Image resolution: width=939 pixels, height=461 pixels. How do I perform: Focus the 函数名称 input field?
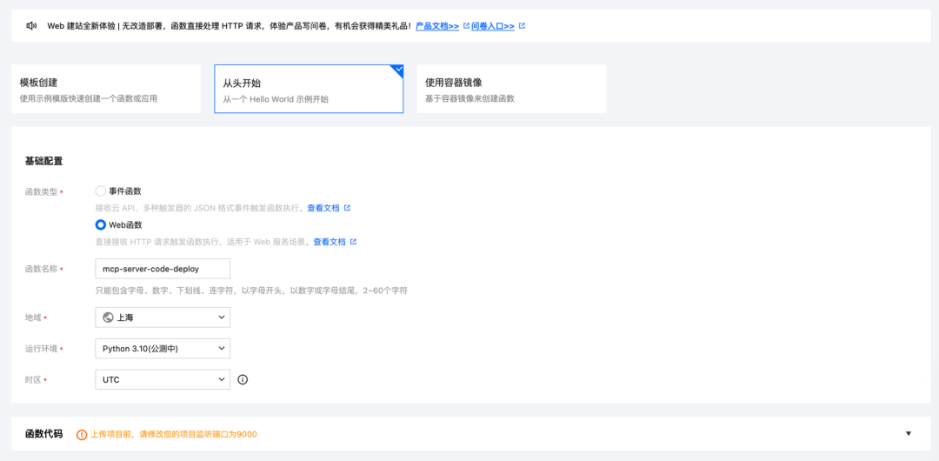point(163,269)
